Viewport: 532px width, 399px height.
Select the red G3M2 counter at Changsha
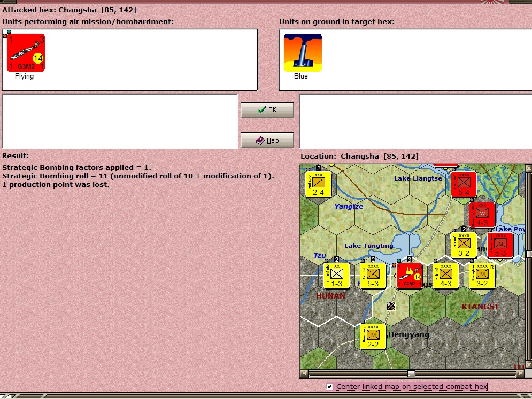409,276
